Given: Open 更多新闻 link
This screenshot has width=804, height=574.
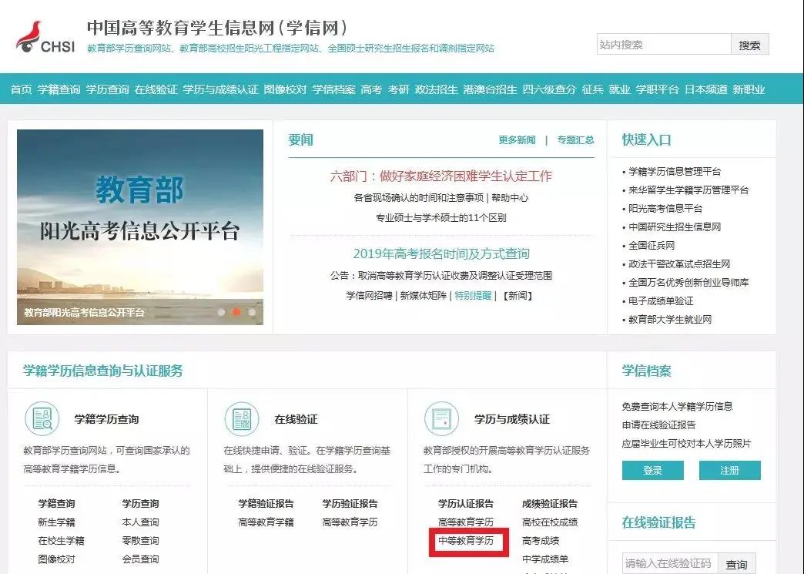Looking at the screenshot, I should [x=517, y=139].
